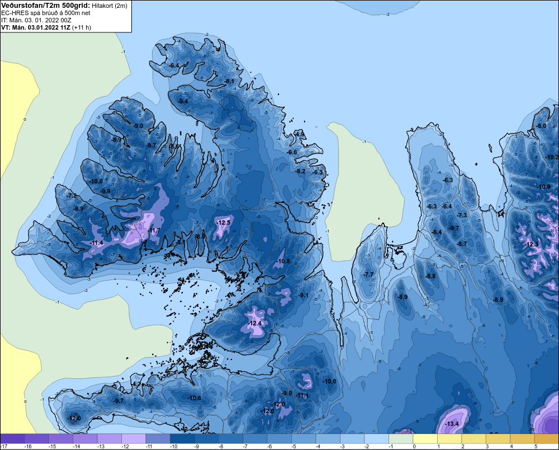Click the dark blue -10 to -9 legend swatch
The height and width of the screenshot is (450, 559).
pos(182,439)
